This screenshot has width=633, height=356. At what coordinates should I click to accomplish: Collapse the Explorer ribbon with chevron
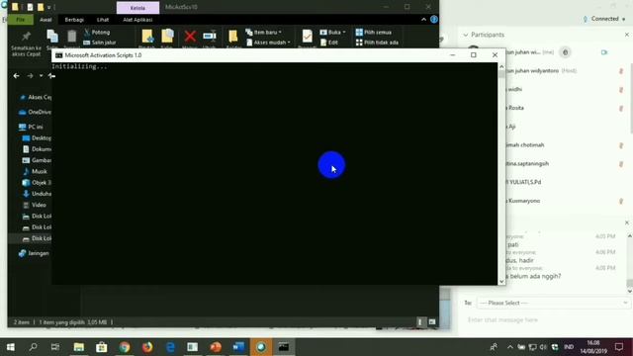tap(423, 20)
